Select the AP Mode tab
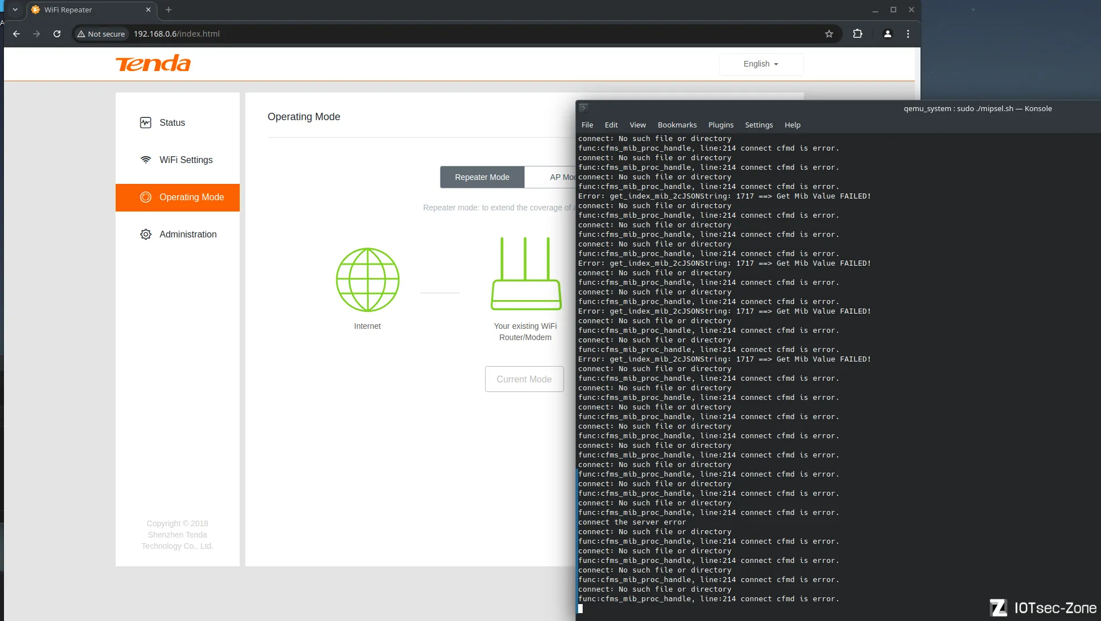 (x=550, y=177)
